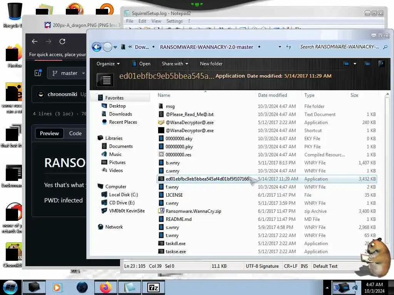Open Videos library

116,170
